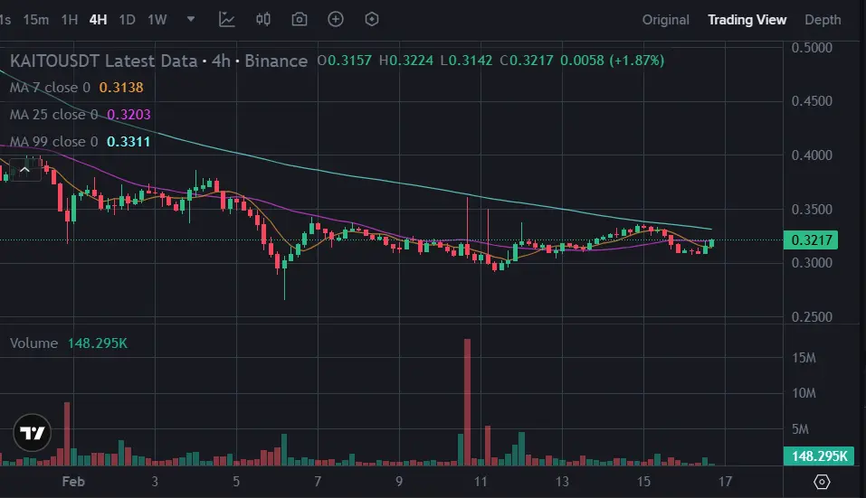866x498 pixels.
Task: Click the MA 7 value 0.3138
Action: pos(121,88)
